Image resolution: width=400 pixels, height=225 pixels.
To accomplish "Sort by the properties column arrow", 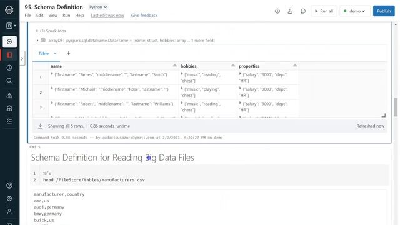I will (x=295, y=66).
